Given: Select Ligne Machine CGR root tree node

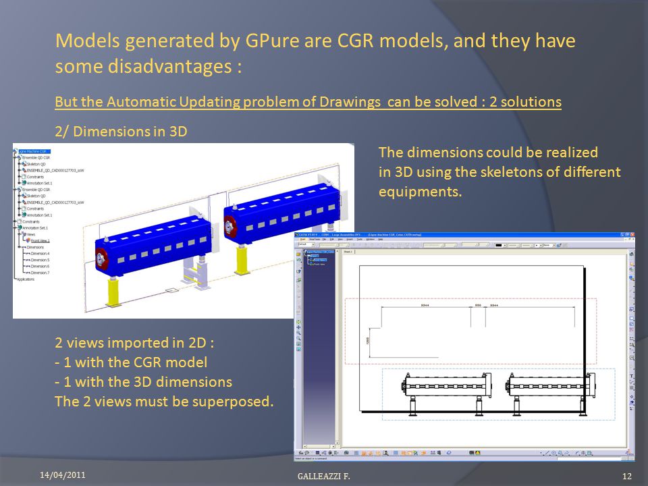Looking at the screenshot, I should 34,151.
